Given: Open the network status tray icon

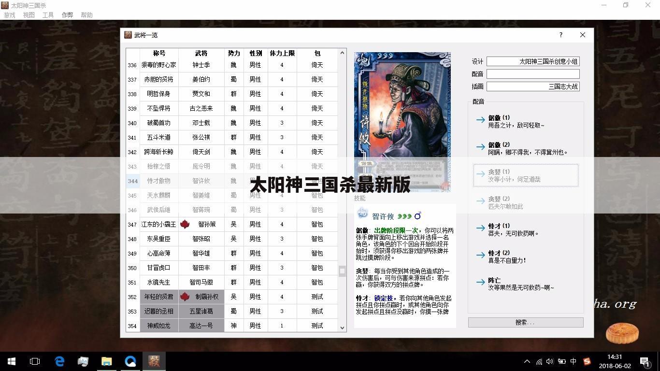Looking at the screenshot, I should pos(539,361).
